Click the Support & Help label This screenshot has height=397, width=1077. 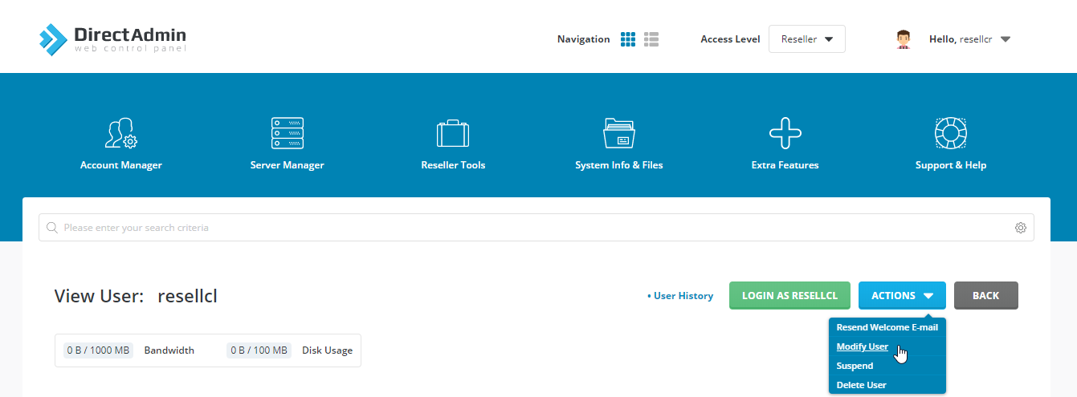pos(951,165)
